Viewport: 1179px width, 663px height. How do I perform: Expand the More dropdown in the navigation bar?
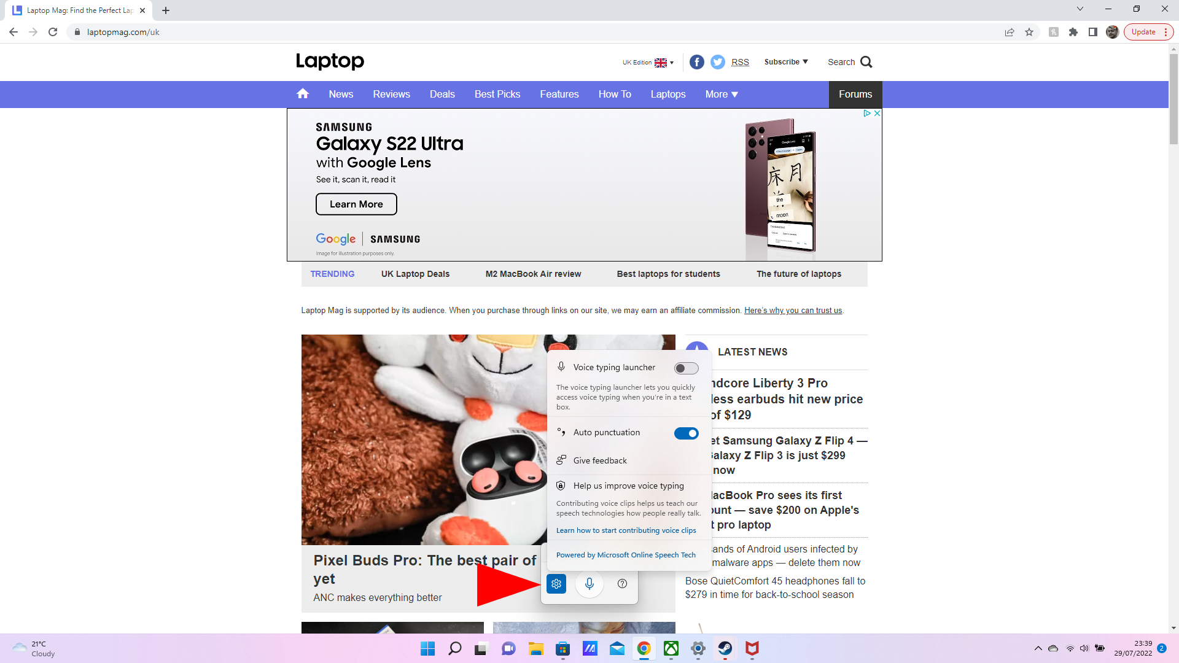point(721,94)
